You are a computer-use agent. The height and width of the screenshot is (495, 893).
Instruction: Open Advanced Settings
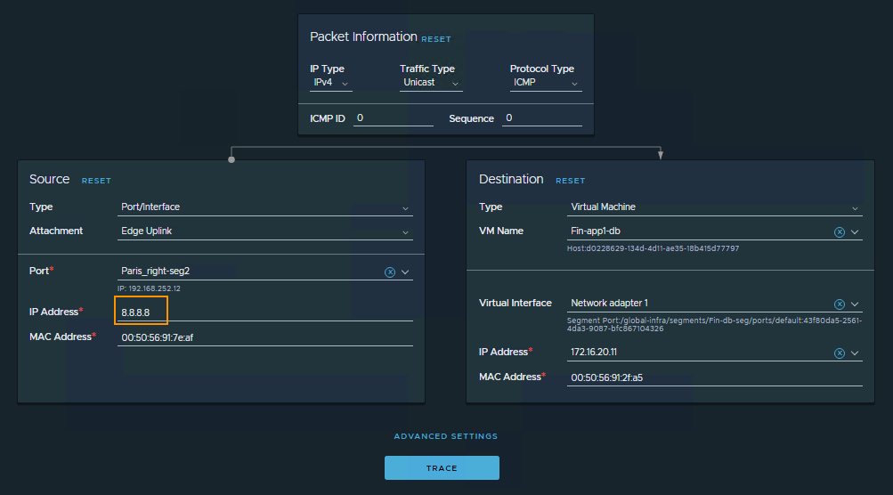point(446,436)
